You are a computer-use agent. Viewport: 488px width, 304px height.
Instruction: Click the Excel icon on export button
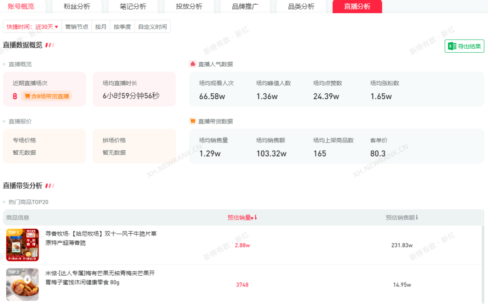(x=452, y=46)
